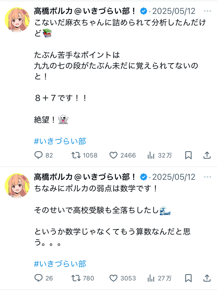
Task: Open the #いきづらい部 hashtag in second post
Action: tap(60, 264)
